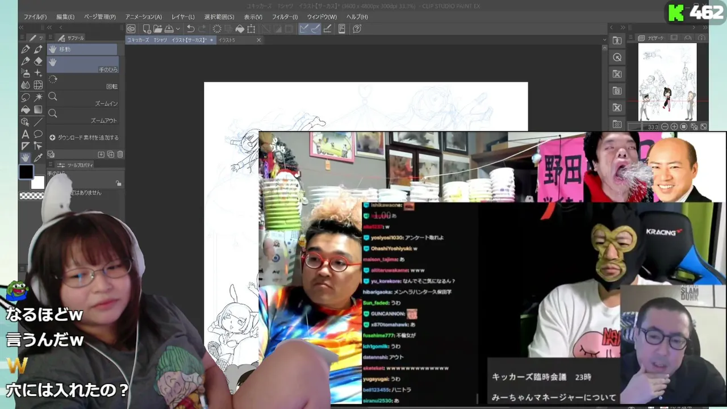Screen dimensions: 727x409
Task: Select the Eyedropper tool
Action: tap(38, 158)
